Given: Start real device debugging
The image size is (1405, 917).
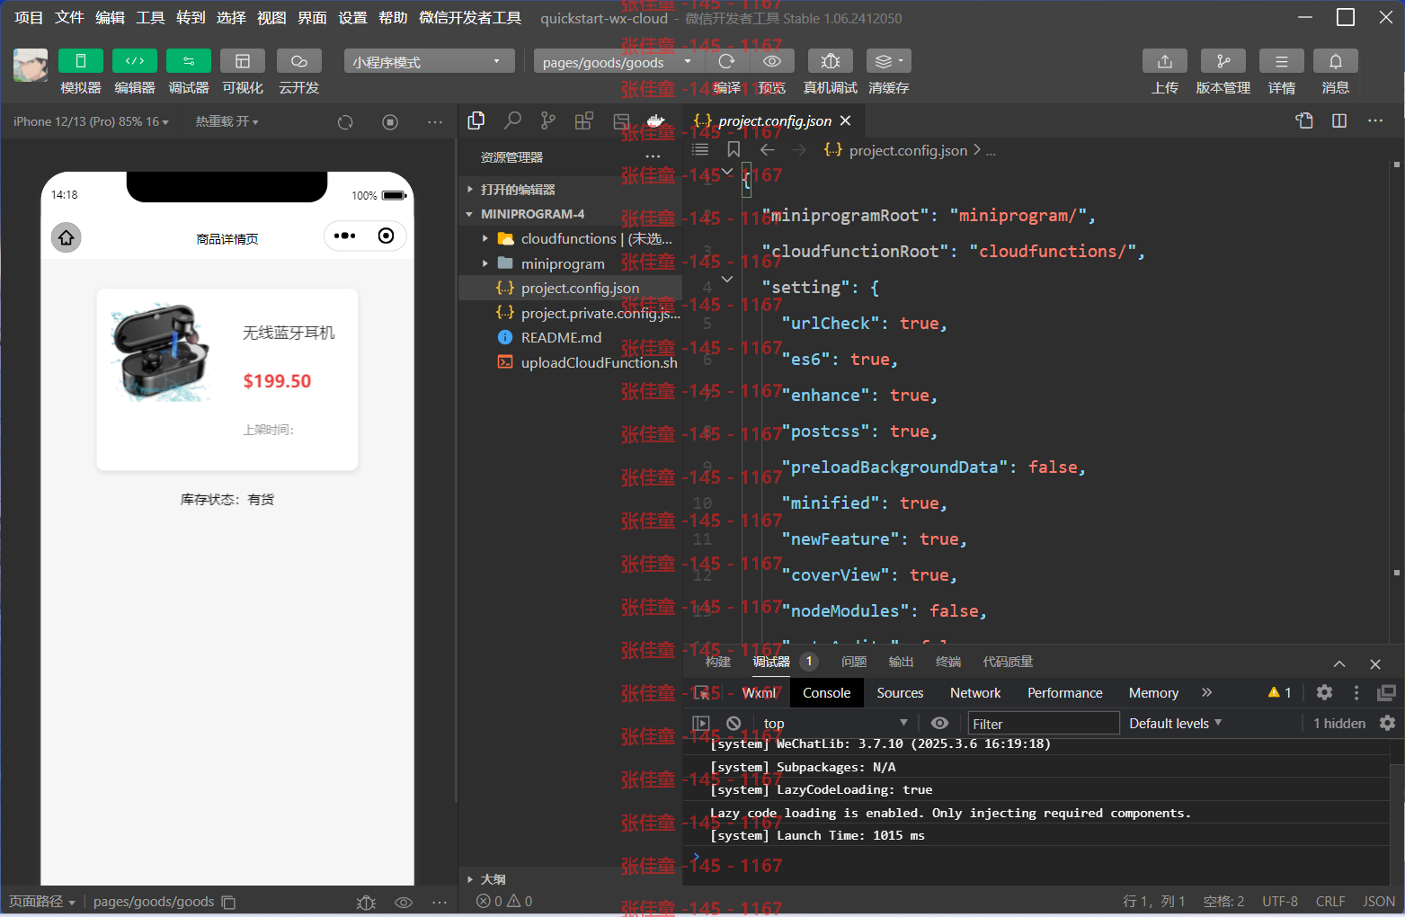Looking at the screenshot, I should click(831, 61).
